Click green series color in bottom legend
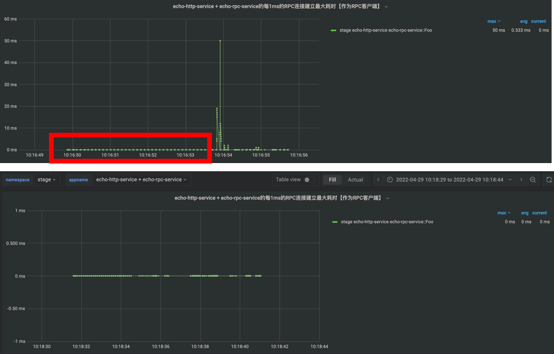This screenshot has height=354, width=554. click(335, 222)
